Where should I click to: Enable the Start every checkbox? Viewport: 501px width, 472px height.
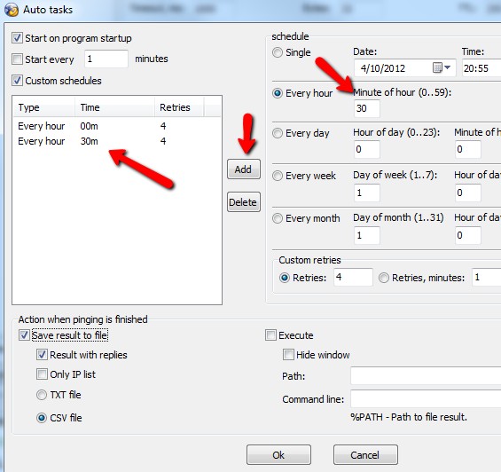coord(17,59)
